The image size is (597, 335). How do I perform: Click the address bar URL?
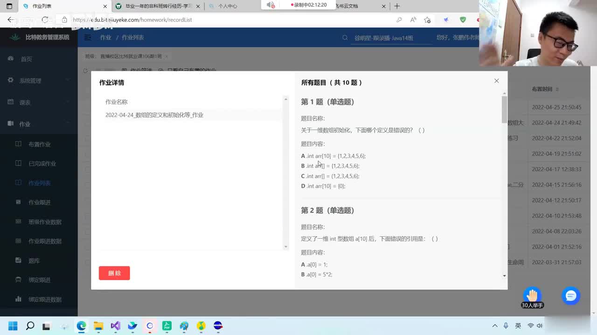click(132, 20)
